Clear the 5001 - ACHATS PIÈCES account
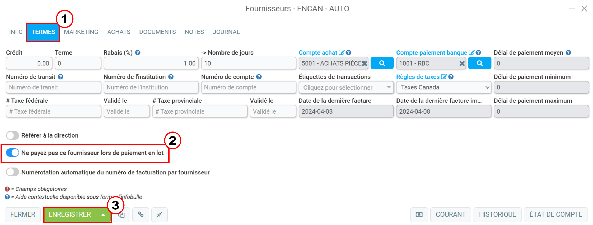The width and height of the screenshot is (593, 225). coord(365,63)
